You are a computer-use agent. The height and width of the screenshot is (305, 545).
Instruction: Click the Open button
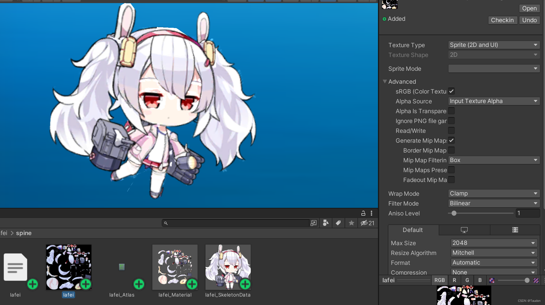(x=529, y=8)
